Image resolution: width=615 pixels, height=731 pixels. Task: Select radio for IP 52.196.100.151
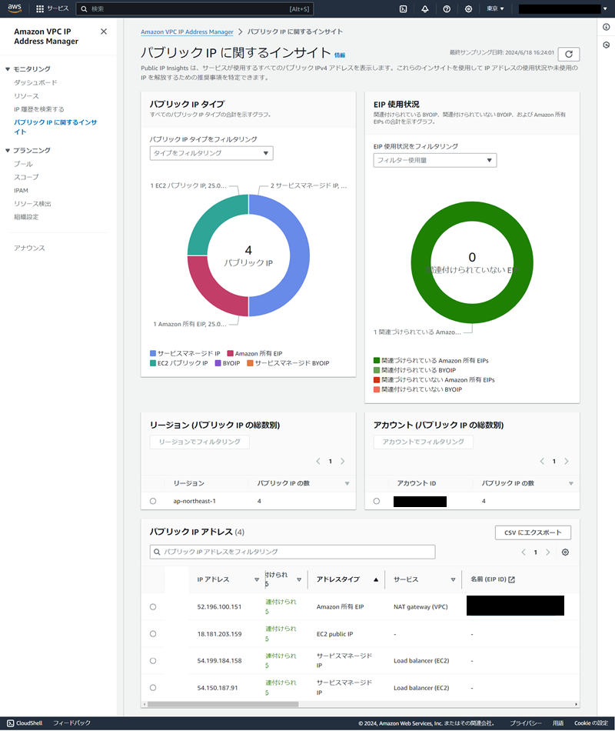[153, 607]
